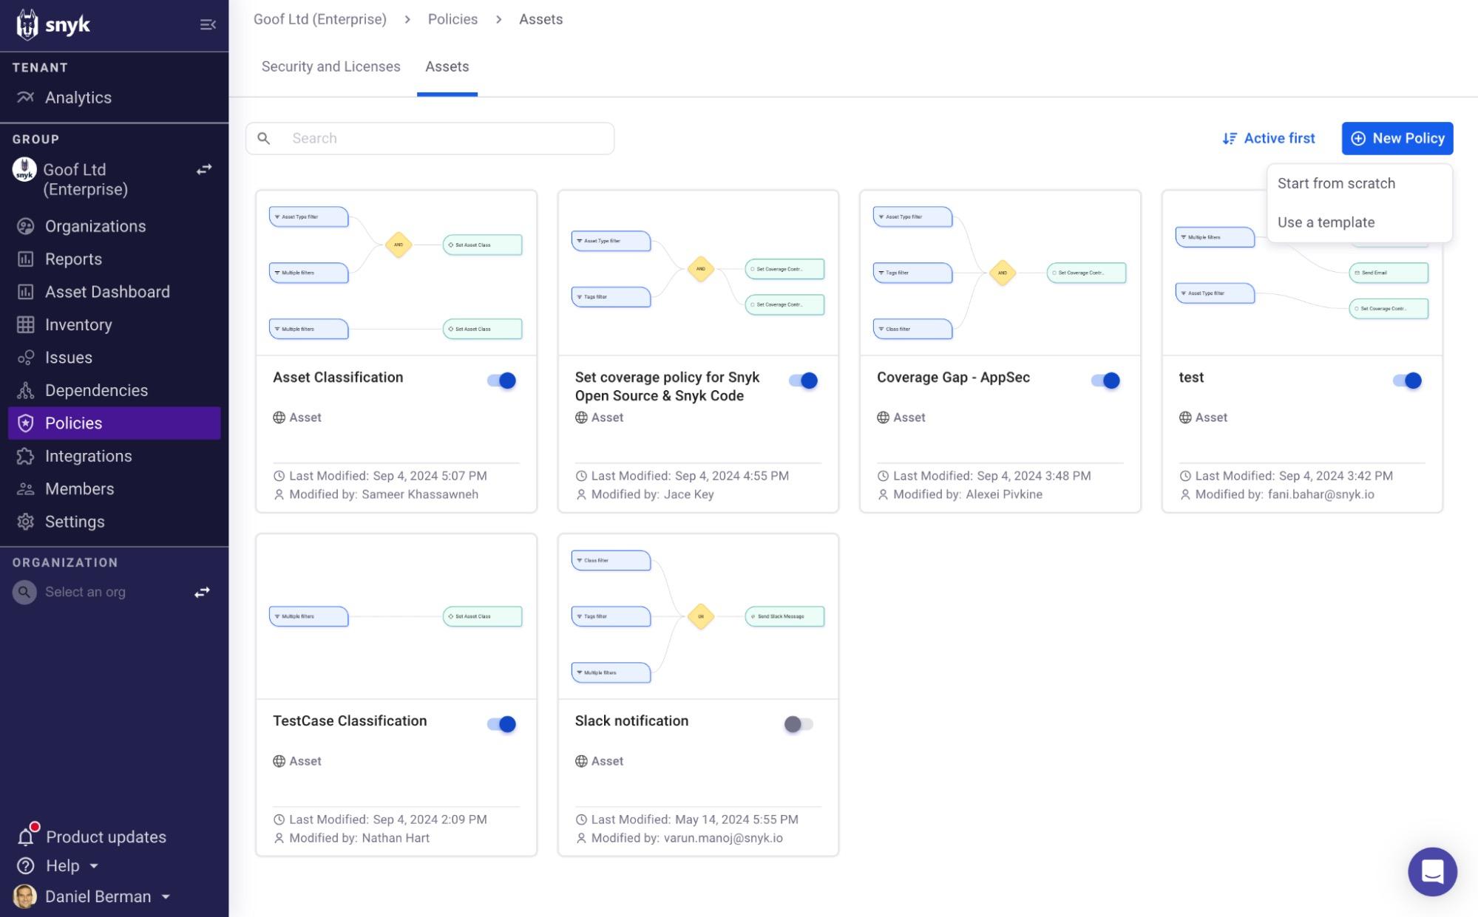Open Integrations page
The image size is (1478, 917).
point(89,456)
